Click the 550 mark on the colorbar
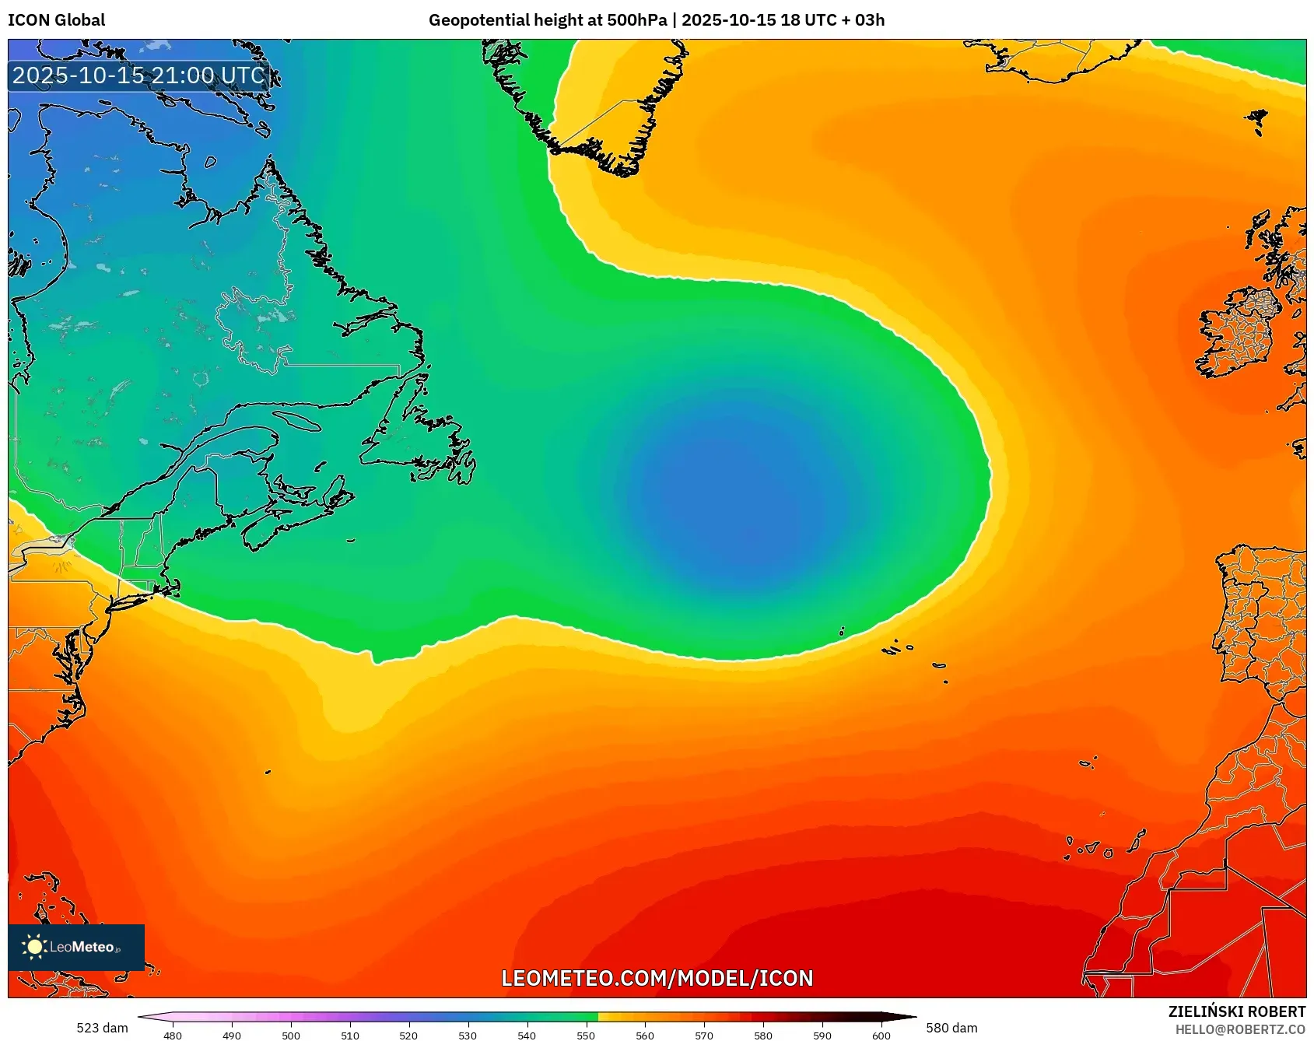The height and width of the screenshot is (1041, 1314). [586, 1017]
